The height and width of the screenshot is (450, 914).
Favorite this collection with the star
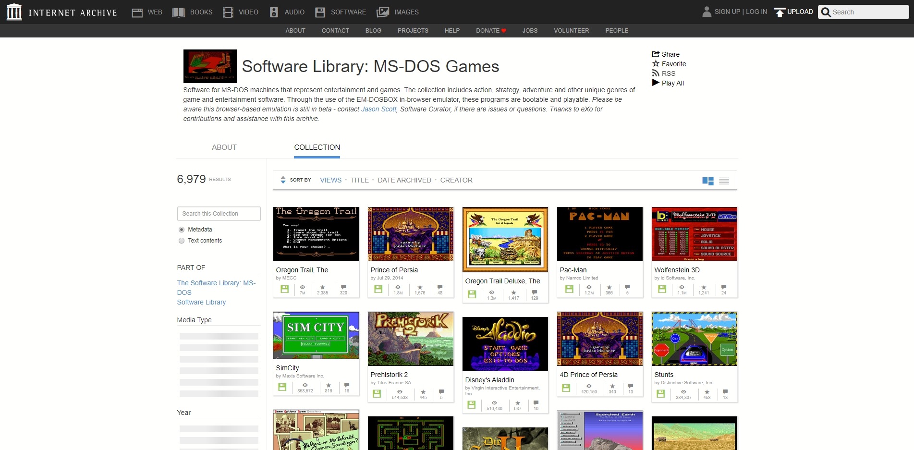[x=656, y=64]
